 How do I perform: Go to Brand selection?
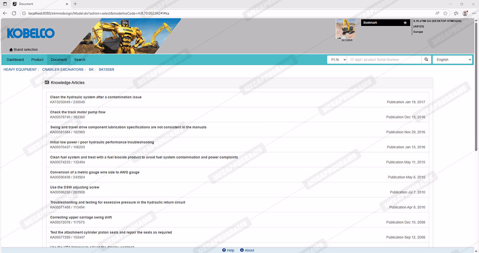[x=23, y=50]
